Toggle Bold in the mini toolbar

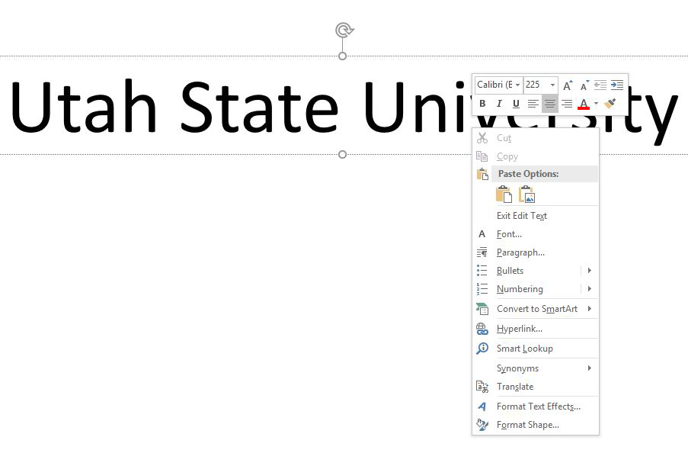tap(482, 104)
